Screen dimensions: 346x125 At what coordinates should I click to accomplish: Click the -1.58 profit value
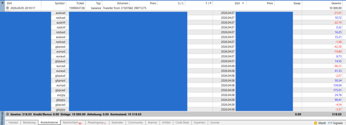[x=338, y=41]
